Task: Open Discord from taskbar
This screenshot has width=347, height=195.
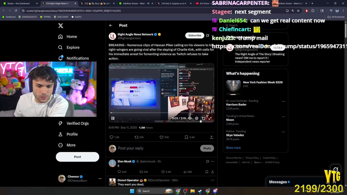Action: point(215,191)
